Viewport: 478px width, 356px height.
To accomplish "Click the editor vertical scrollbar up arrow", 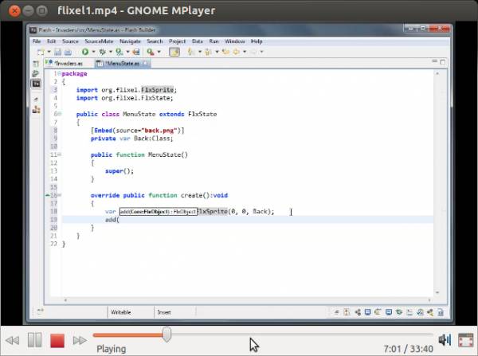I will click(437, 73).
